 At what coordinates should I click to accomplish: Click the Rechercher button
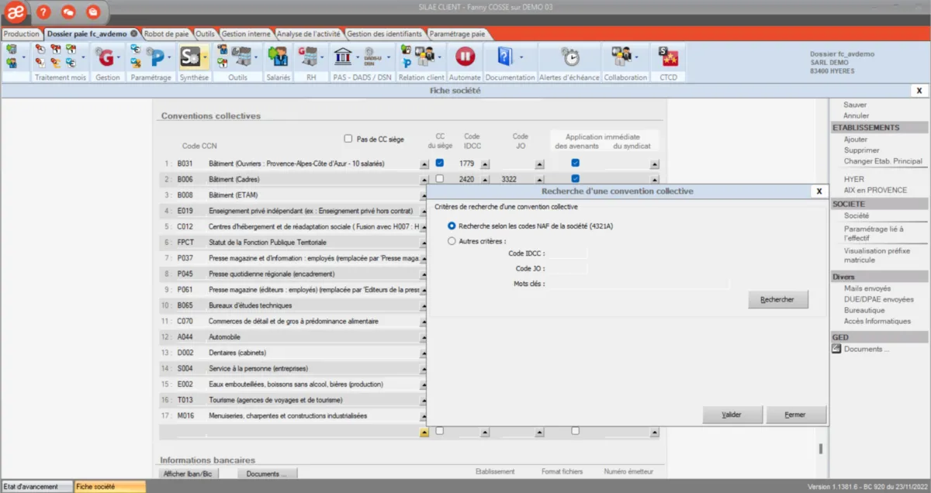click(x=778, y=299)
